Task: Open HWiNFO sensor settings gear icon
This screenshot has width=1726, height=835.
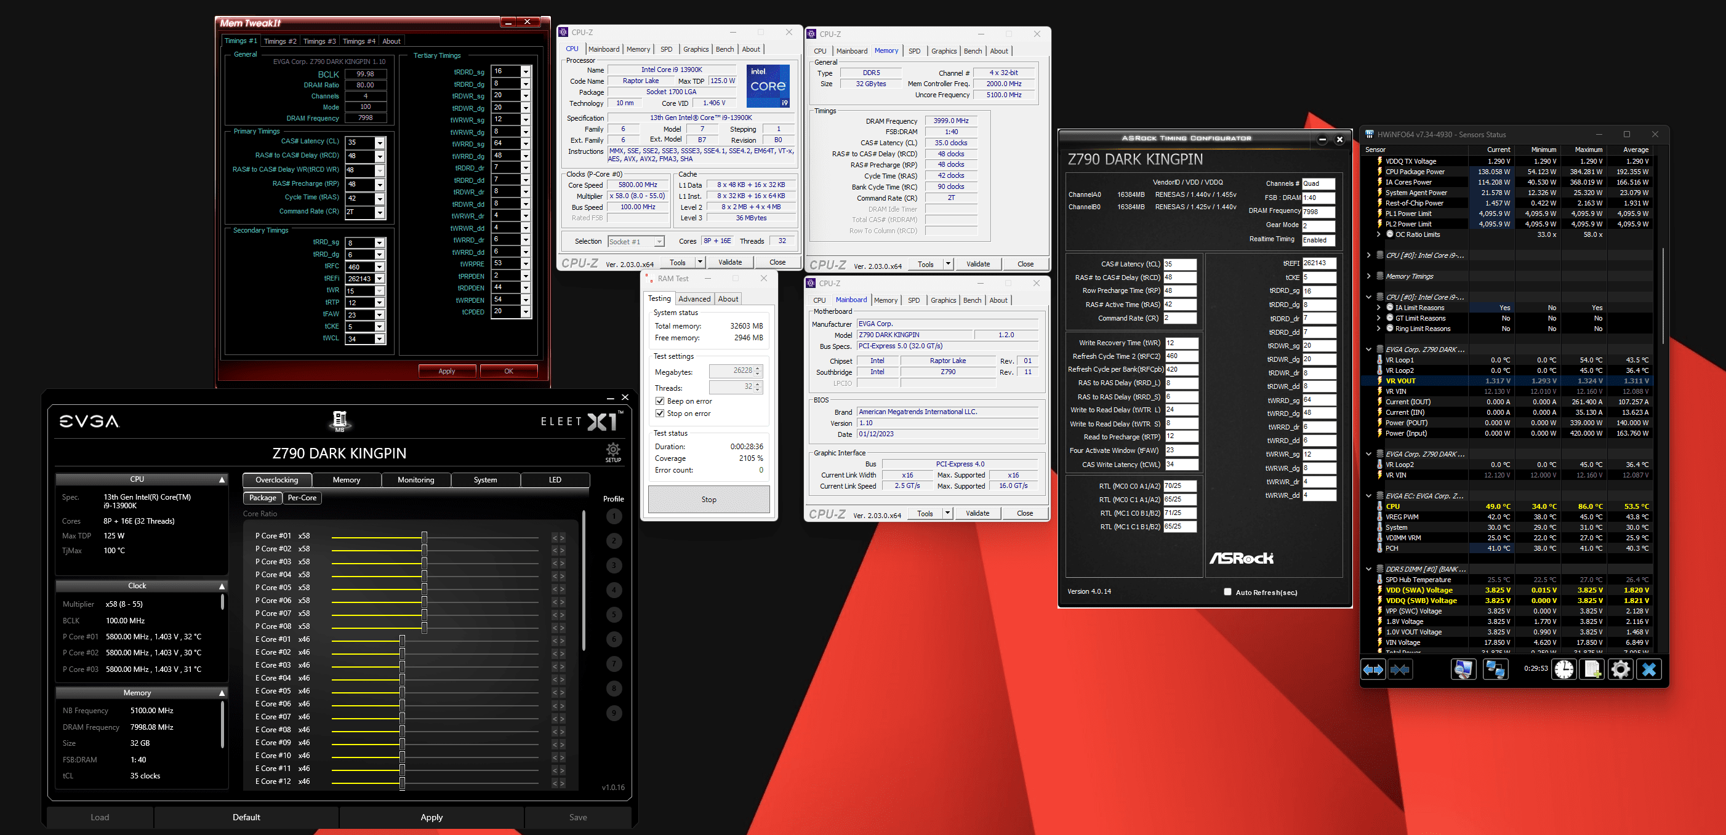Action: tap(1621, 669)
